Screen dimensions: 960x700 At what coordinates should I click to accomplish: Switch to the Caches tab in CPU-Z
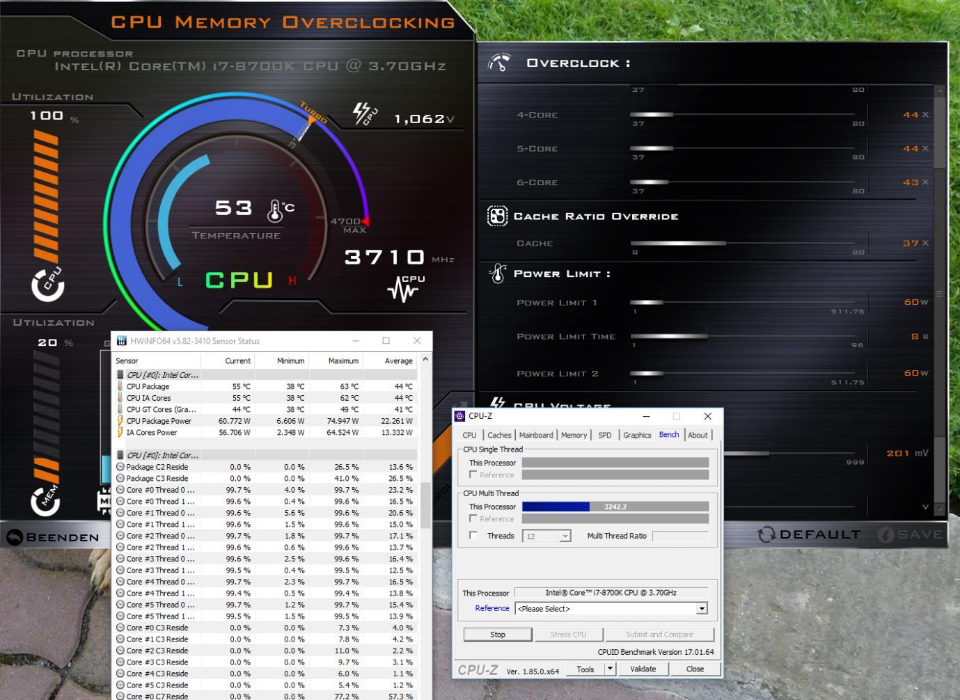(499, 435)
